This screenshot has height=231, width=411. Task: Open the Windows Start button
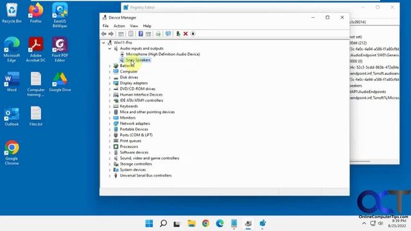149,223
